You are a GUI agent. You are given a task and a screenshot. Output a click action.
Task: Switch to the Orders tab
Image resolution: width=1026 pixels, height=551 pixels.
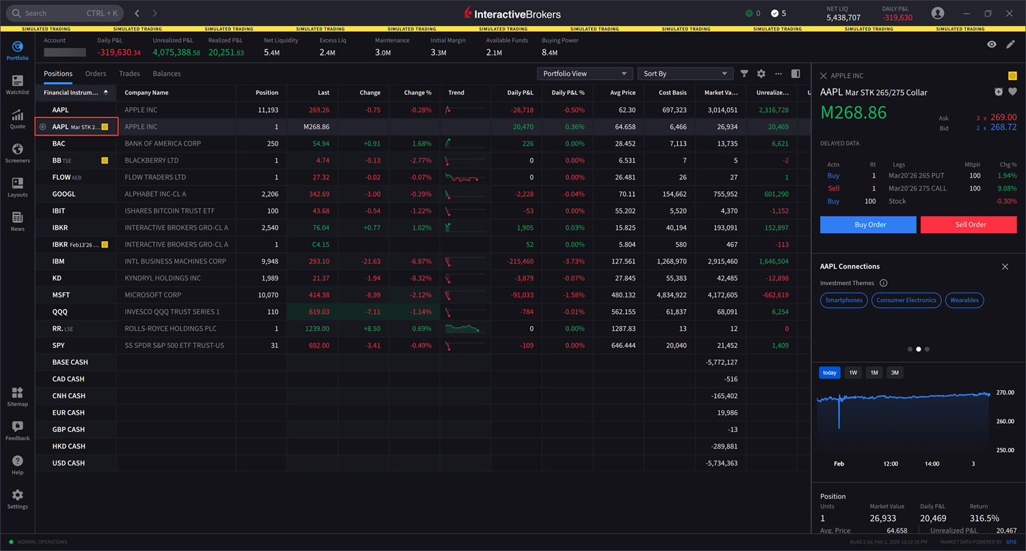tap(96, 74)
